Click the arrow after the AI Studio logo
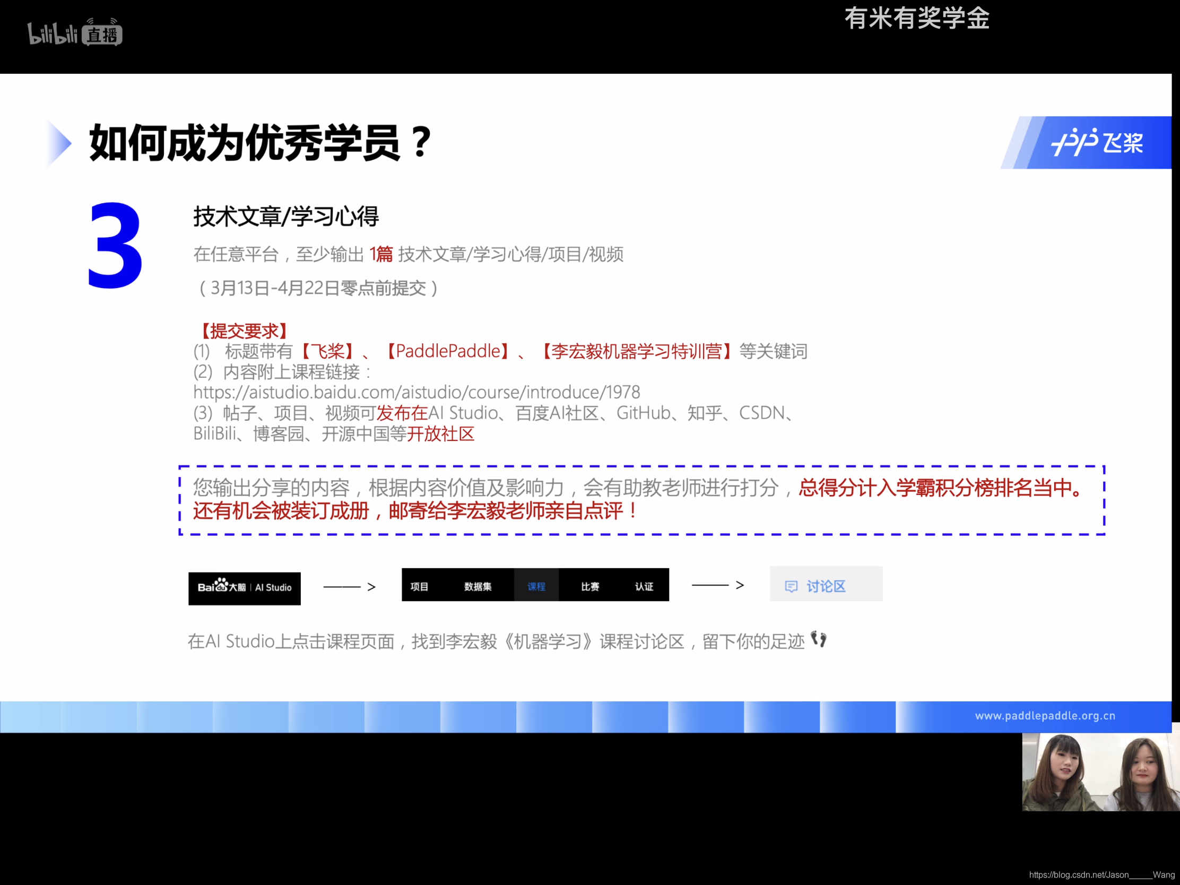Image resolution: width=1180 pixels, height=885 pixels. pos(350,587)
